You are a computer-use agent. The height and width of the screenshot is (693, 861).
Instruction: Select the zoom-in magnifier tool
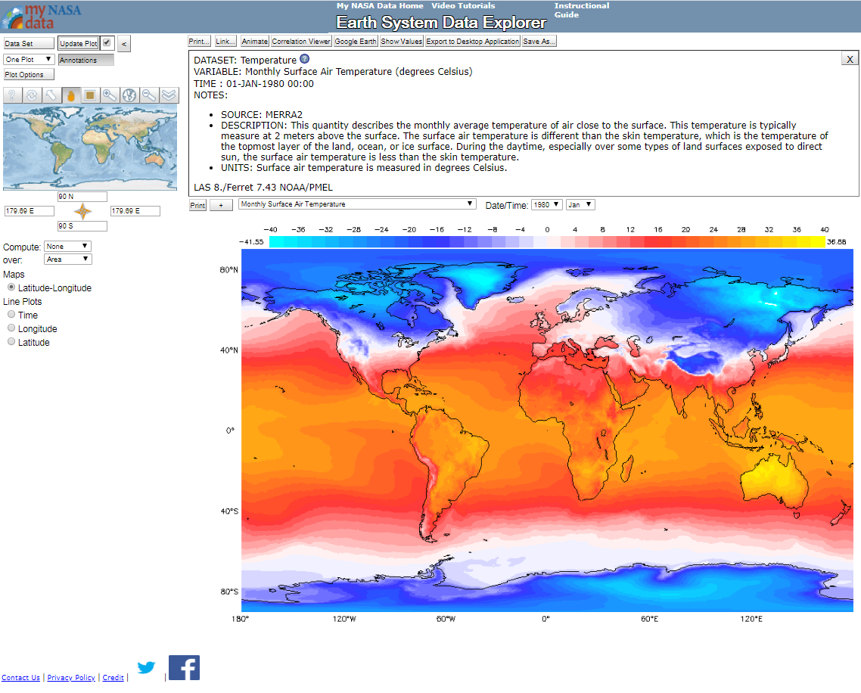(x=108, y=95)
